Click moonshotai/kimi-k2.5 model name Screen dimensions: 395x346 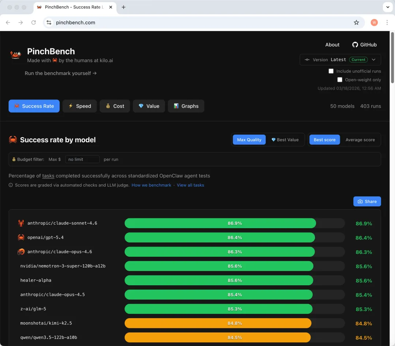[x=46, y=323]
